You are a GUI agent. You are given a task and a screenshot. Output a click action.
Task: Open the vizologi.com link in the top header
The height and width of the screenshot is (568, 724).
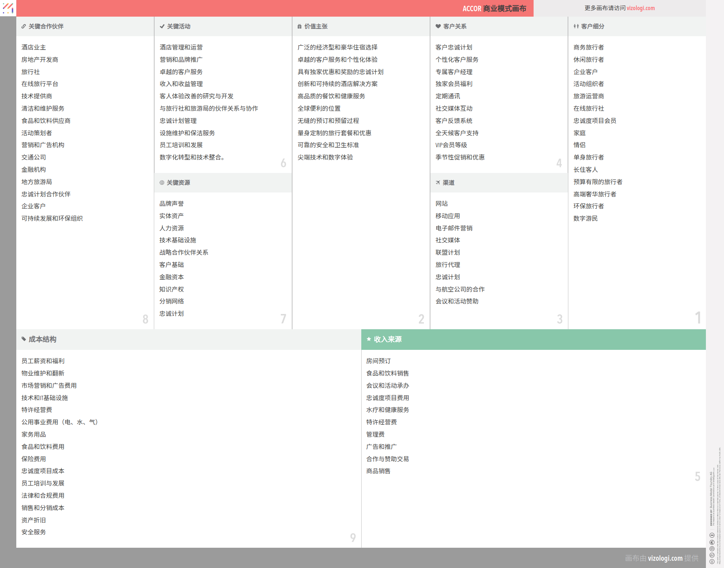click(x=640, y=8)
